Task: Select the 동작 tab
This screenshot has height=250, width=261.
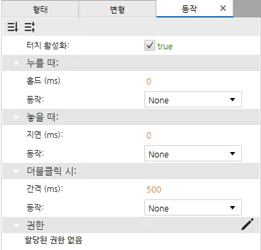Action: click(x=189, y=9)
